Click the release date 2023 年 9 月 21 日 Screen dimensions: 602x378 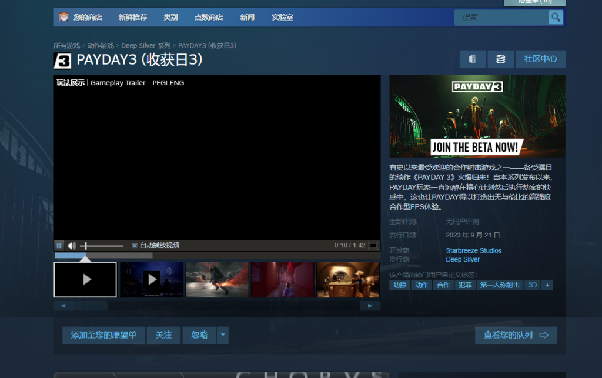coord(473,235)
